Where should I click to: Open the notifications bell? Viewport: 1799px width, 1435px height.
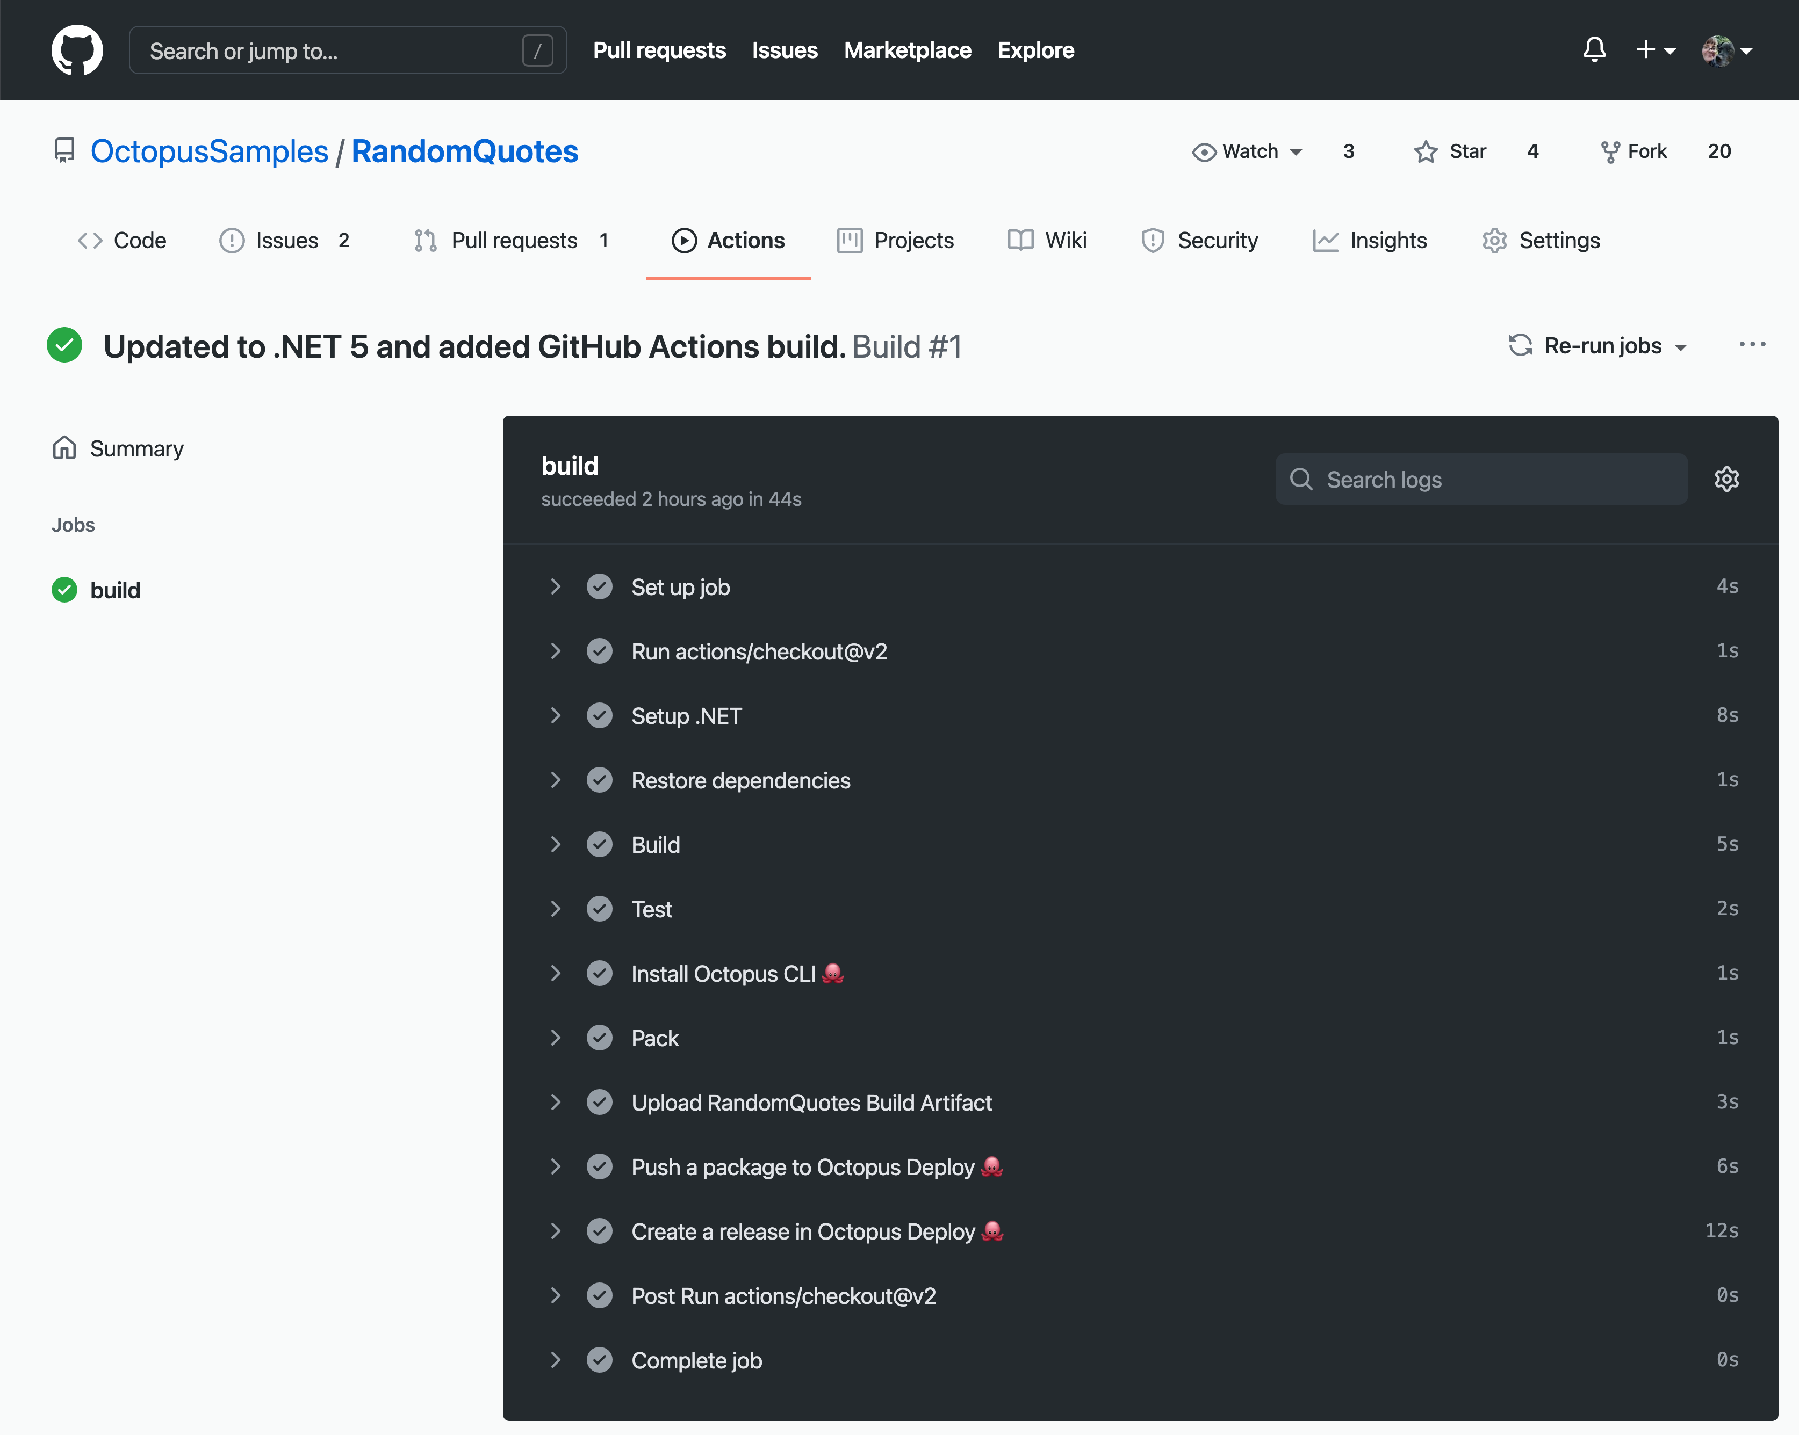click(x=1595, y=50)
